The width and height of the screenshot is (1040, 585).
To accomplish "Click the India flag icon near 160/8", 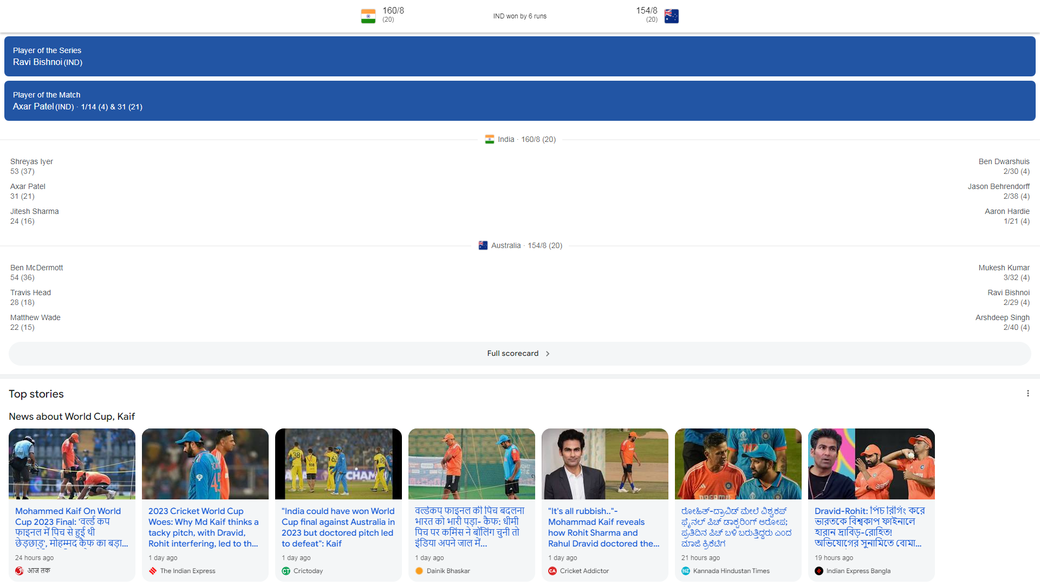I will pyautogui.click(x=368, y=16).
